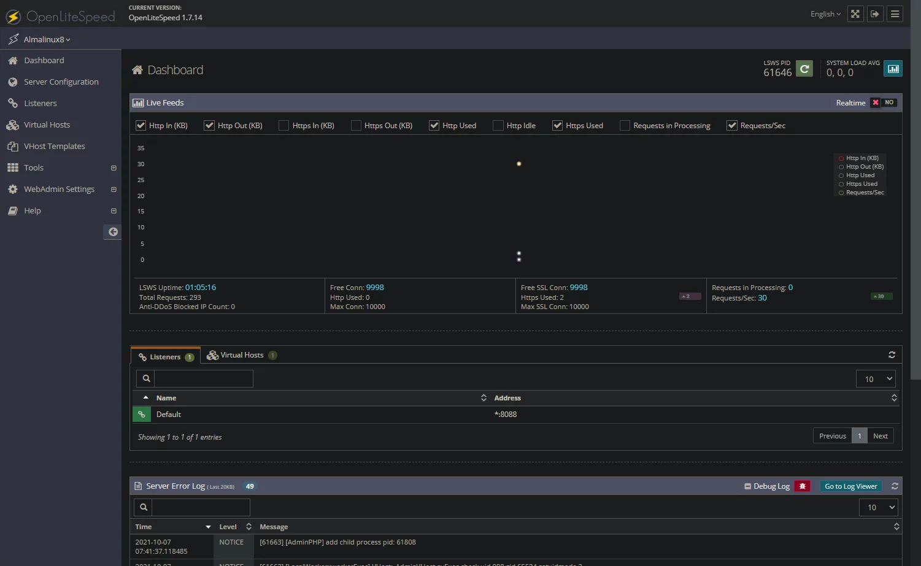Select the Listeners tab

166,356
